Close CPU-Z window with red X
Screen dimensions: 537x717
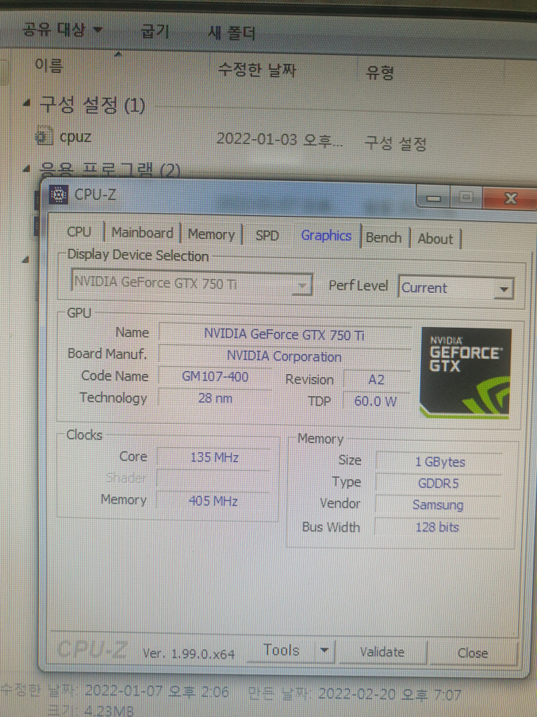click(510, 199)
